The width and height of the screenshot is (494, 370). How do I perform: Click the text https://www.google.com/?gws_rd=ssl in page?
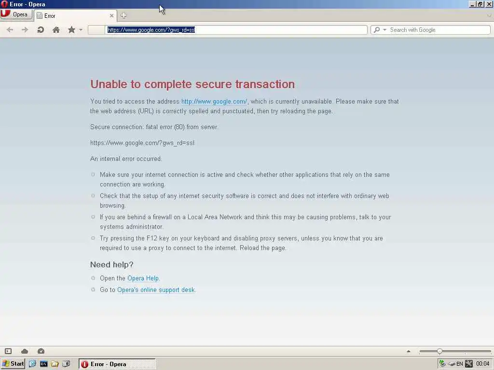(x=142, y=143)
